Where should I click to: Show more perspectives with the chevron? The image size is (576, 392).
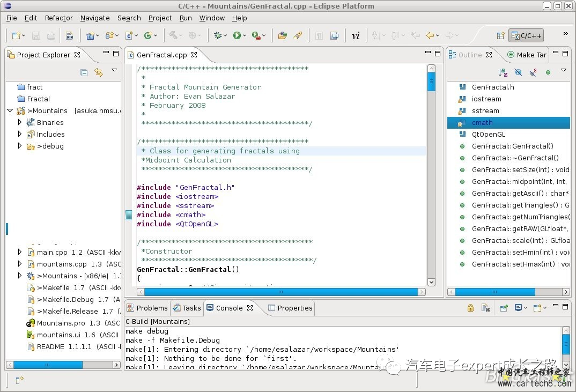point(565,34)
